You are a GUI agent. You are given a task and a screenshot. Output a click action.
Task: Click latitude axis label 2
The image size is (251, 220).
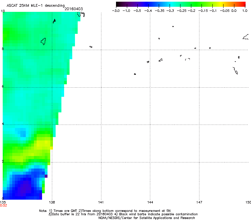click(x=3, y=161)
